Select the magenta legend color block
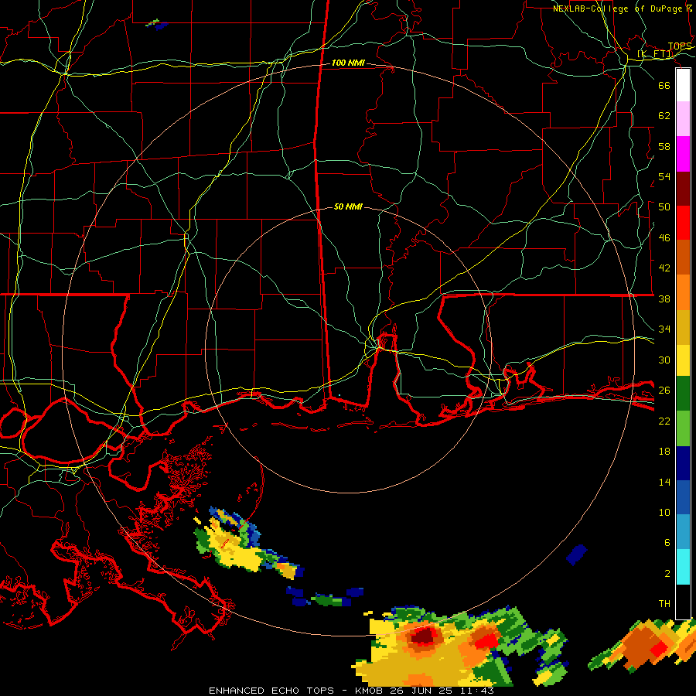Viewport: 696px width, 696px height. coord(683,154)
